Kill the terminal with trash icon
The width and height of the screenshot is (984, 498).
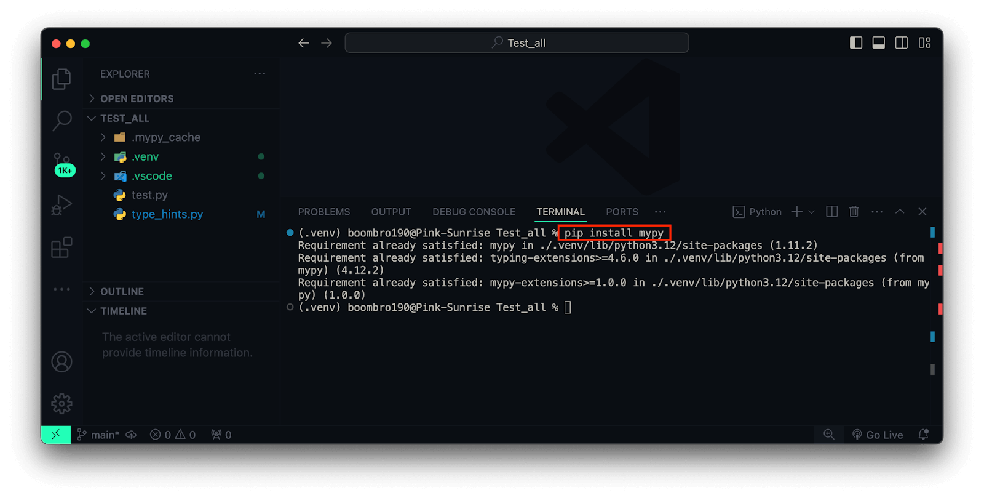click(x=854, y=211)
